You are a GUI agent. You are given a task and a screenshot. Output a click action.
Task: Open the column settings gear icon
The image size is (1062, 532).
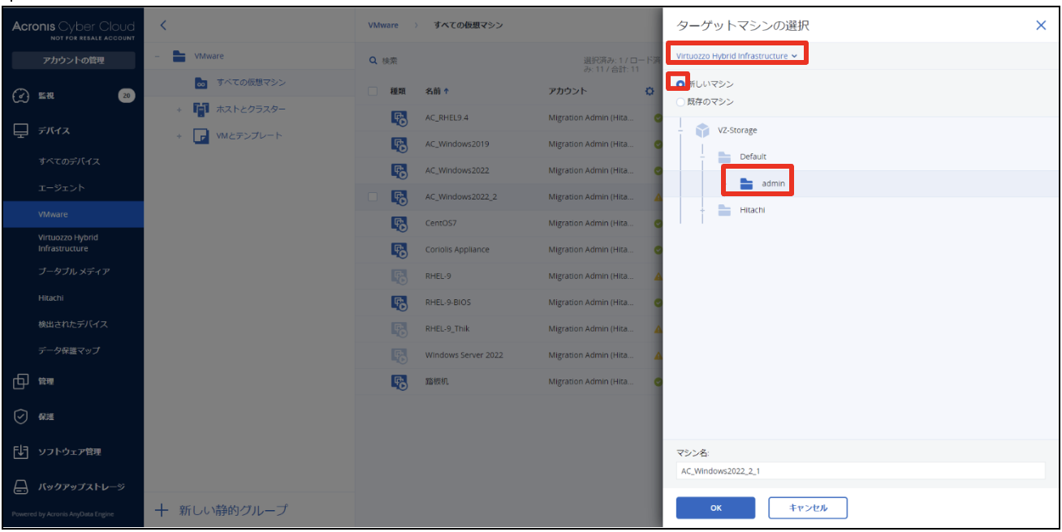point(650,91)
